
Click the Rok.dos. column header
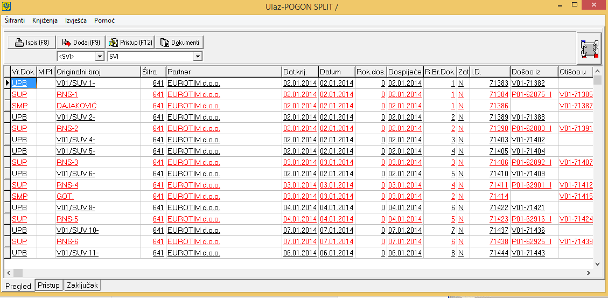coord(371,72)
